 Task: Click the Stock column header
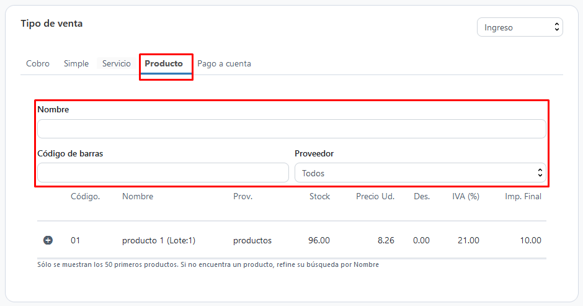coord(320,196)
